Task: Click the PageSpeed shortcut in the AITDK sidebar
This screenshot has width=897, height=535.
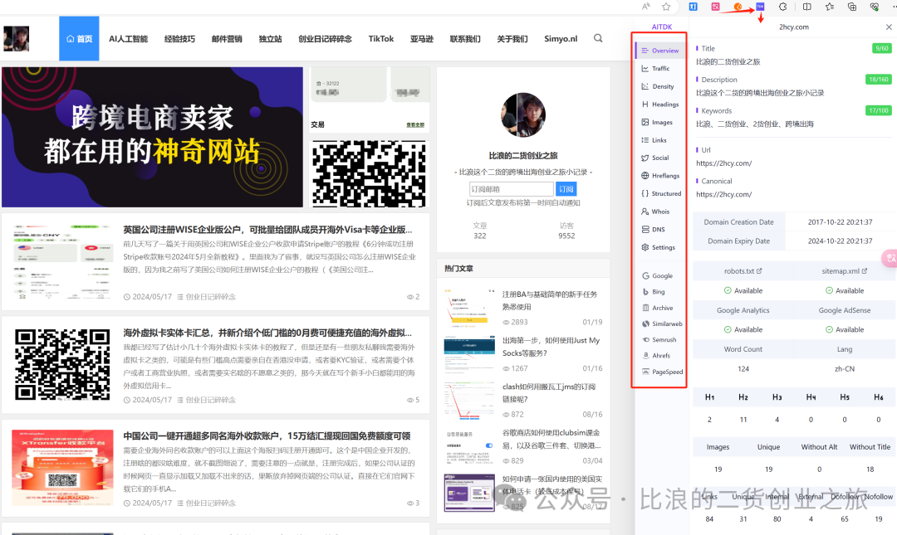Action: 661,372
